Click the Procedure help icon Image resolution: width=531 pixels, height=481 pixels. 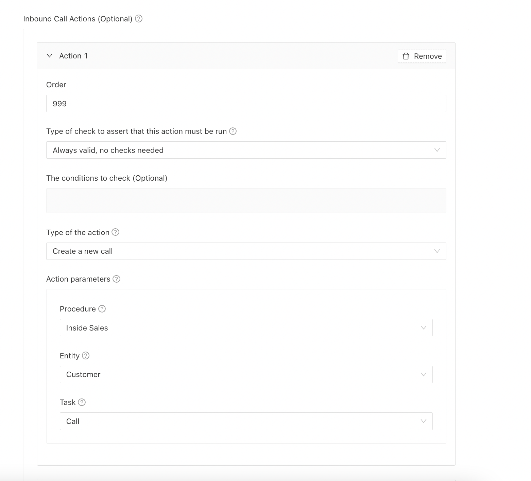(x=102, y=309)
